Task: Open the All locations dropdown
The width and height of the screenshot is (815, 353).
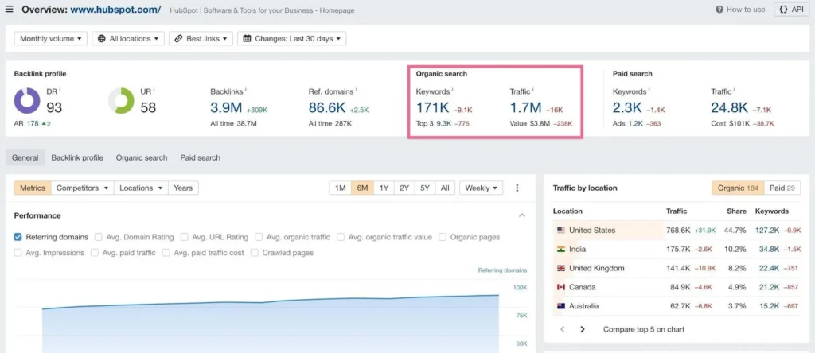Action: 128,38
